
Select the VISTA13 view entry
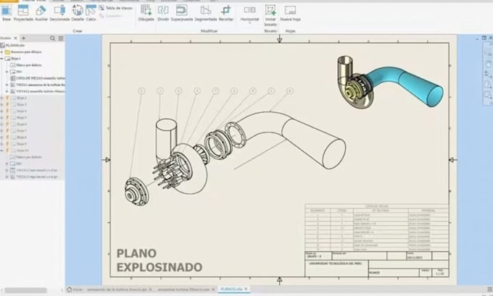(34, 177)
